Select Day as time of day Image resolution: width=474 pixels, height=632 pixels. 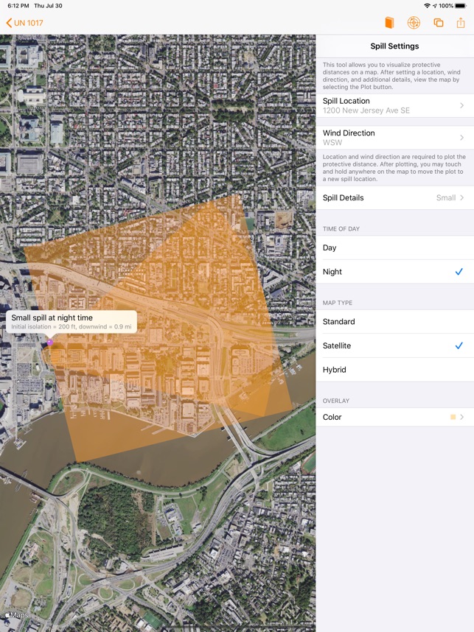tap(394, 247)
